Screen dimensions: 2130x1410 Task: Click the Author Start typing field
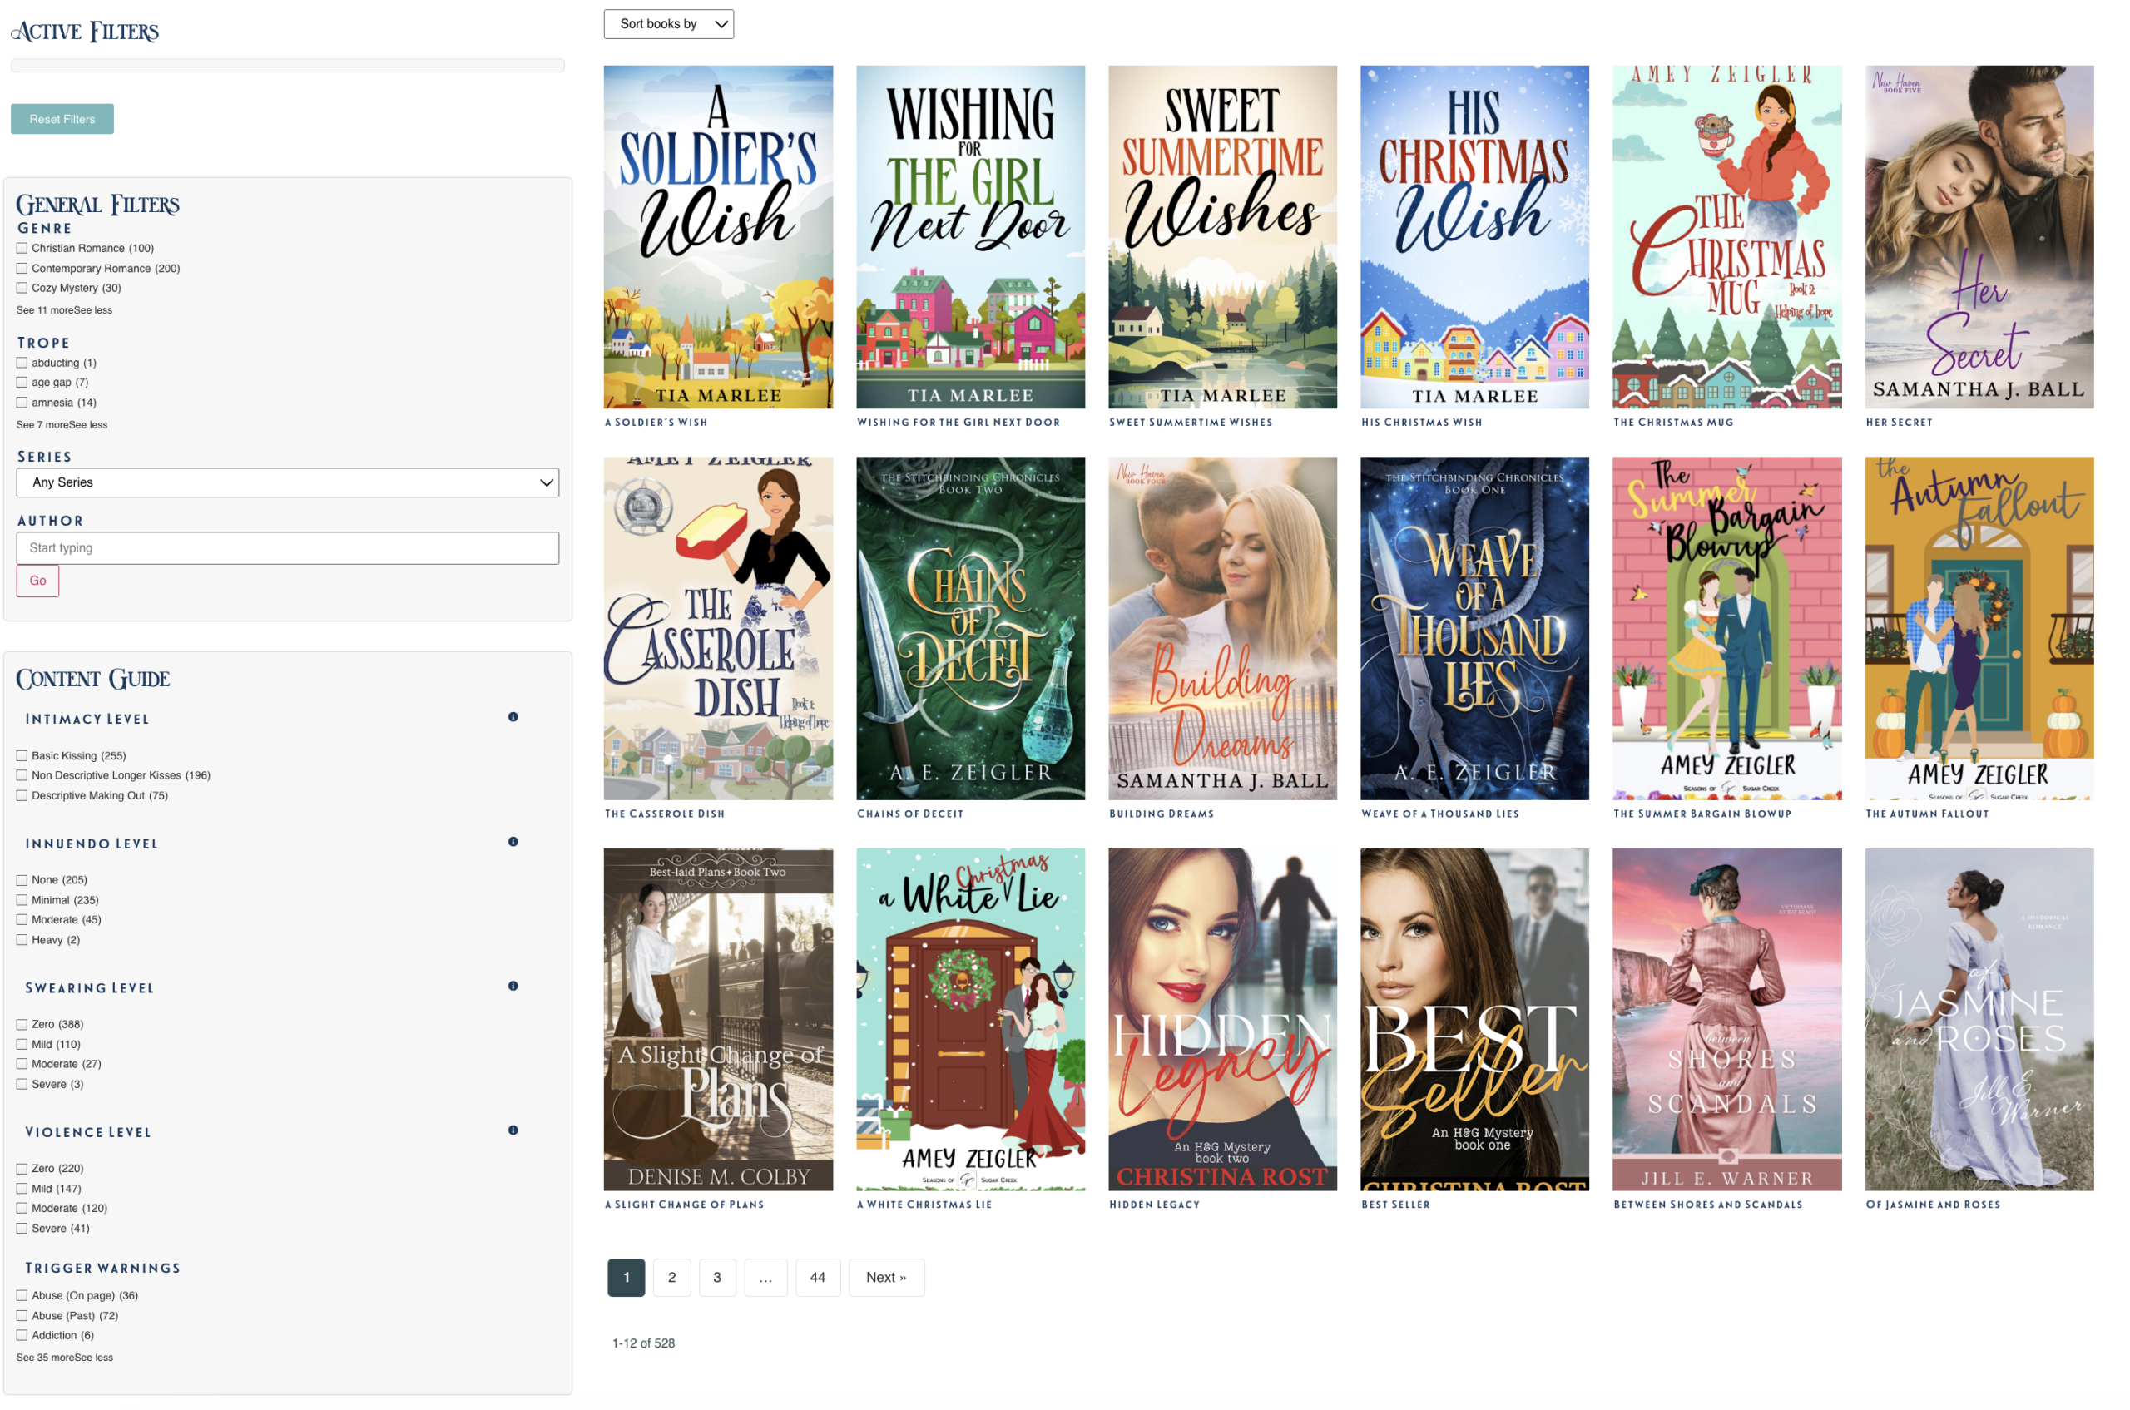[x=287, y=547]
